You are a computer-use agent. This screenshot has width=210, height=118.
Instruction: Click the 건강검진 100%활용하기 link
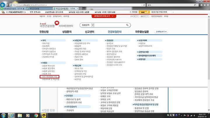116,62
